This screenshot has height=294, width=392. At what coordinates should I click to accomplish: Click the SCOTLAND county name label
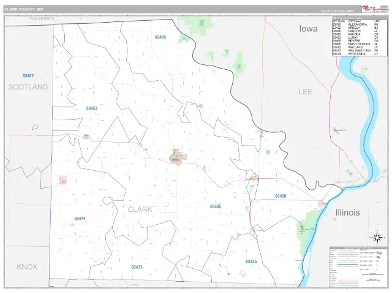(x=28, y=87)
